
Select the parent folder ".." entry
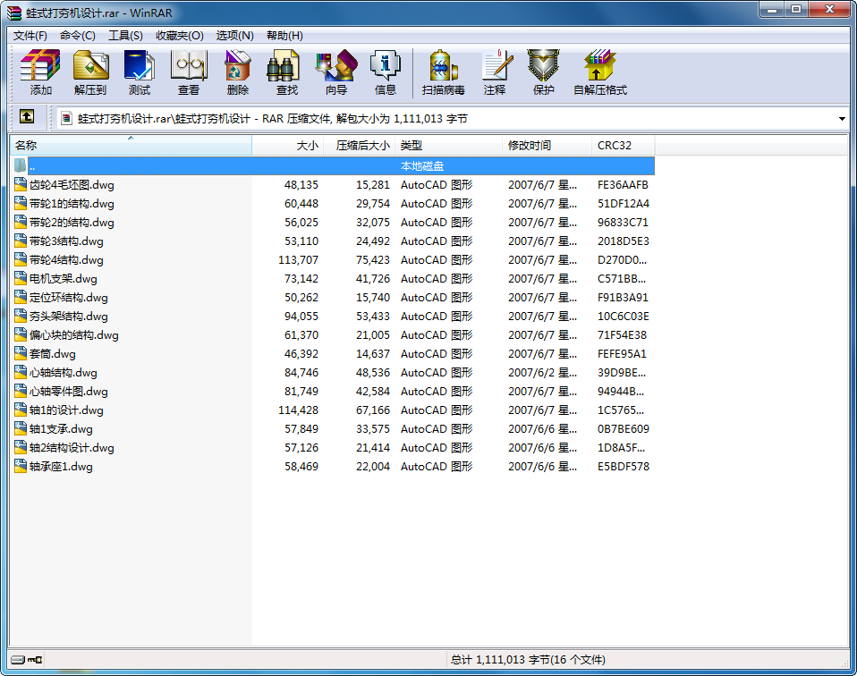click(32, 166)
